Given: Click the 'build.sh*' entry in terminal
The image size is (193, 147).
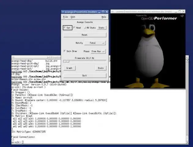Looking at the screenshot, I should click(x=51, y=61).
